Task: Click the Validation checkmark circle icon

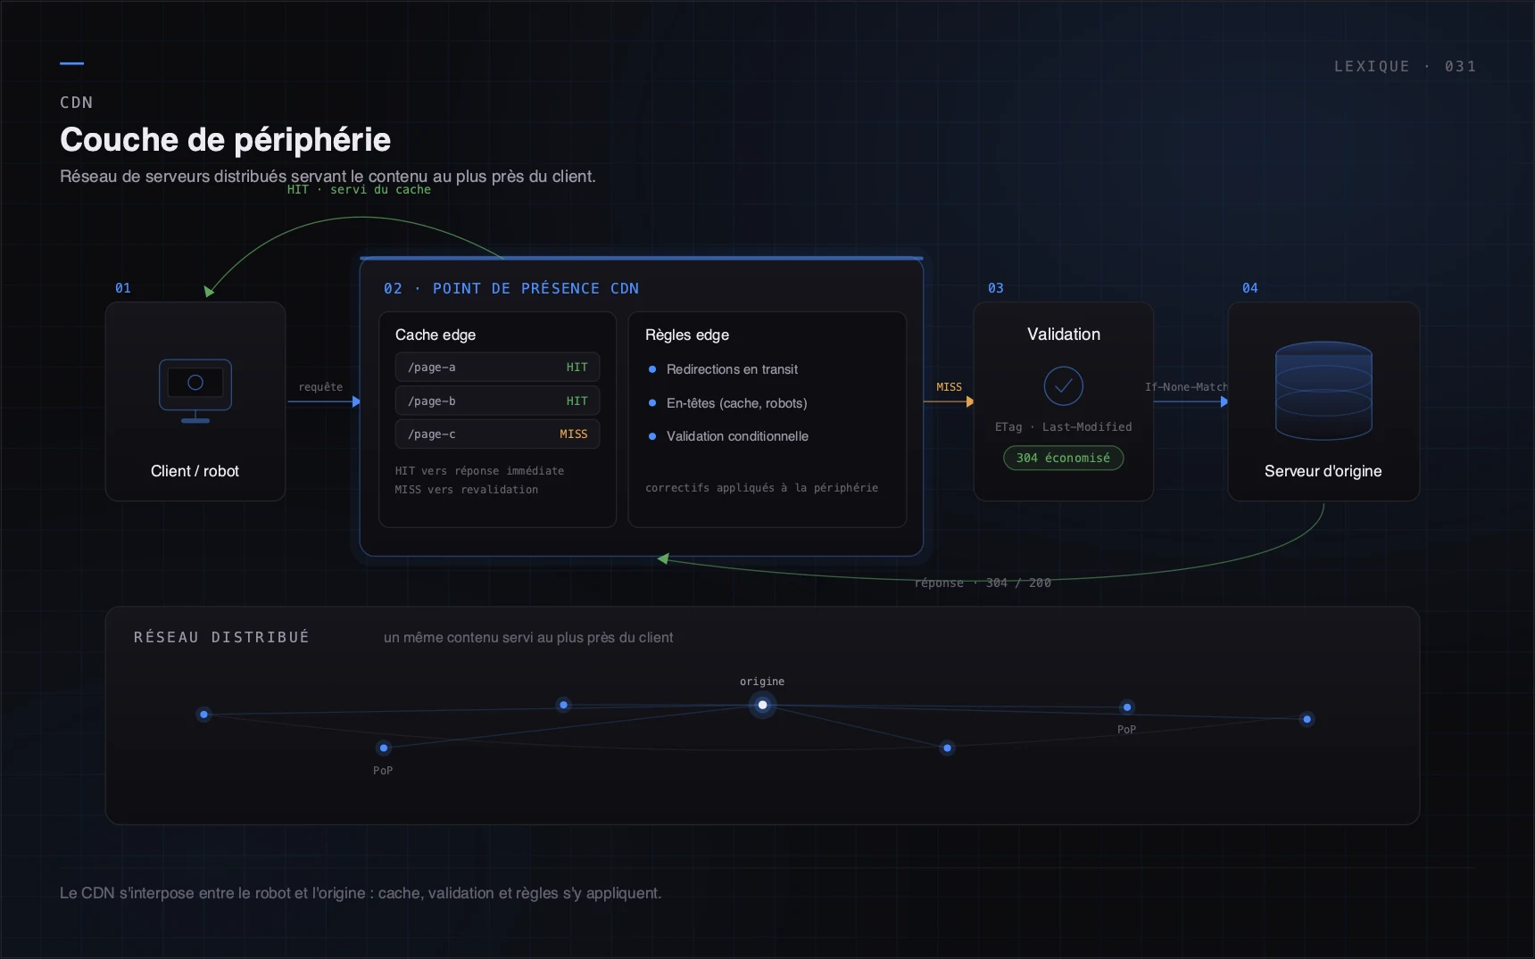Action: 1064,386
